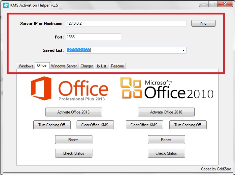This screenshot has width=235, height=175.
Task: Click the KMS Activation Helper title bar icon
Action: click(x=6, y=5)
